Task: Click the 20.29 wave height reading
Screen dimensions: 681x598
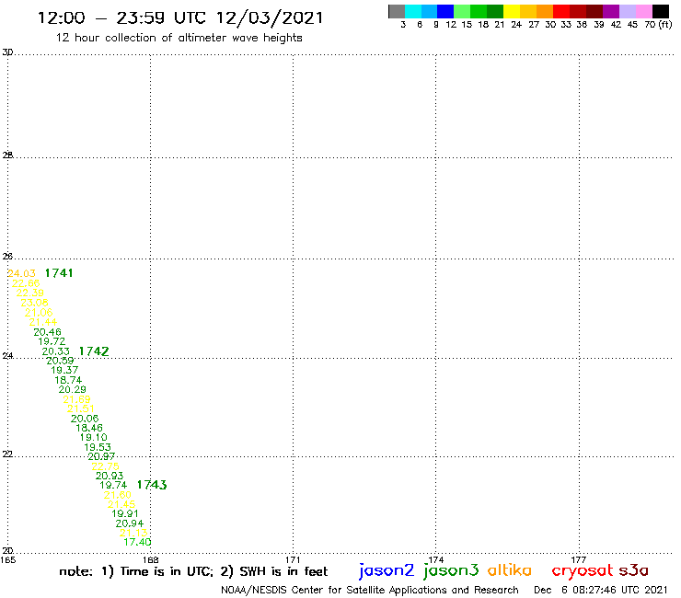Action: pyautogui.click(x=73, y=389)
